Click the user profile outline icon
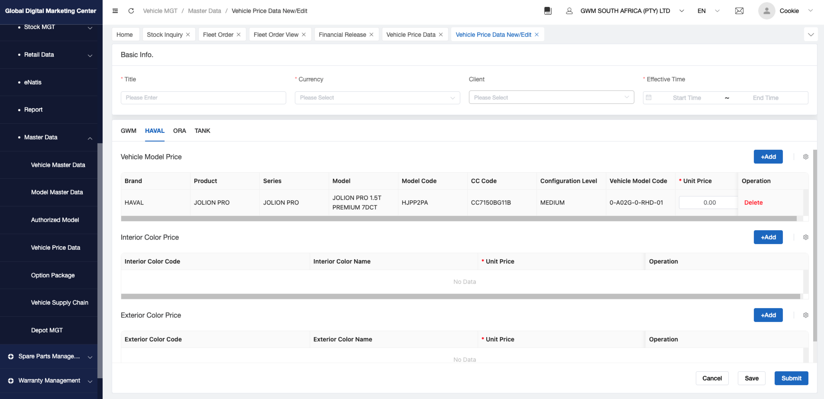This screenshot has width=824, height=399. [569, 11]
